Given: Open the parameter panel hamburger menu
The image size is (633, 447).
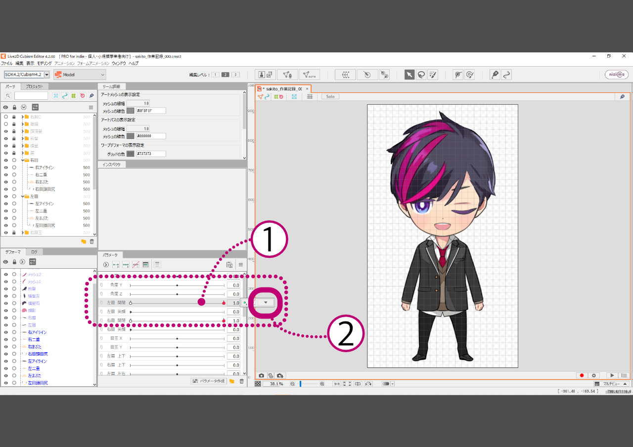Looking at the screenshot, I should (x=240, y=265).
